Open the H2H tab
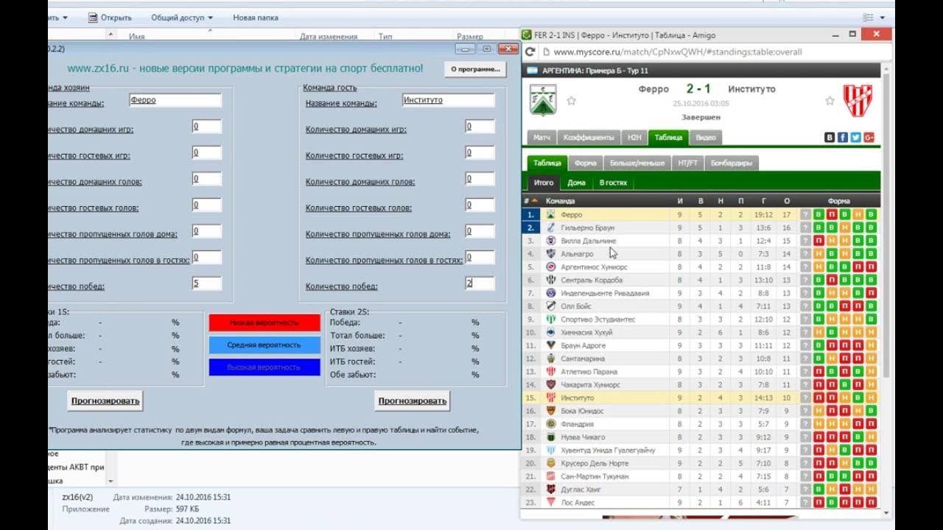Screen dimensions: 943x530 [x=633, y=138]
